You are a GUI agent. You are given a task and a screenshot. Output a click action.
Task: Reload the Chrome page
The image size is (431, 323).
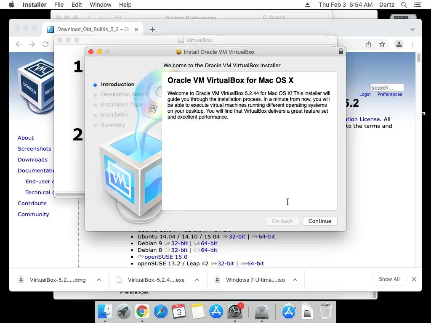pyautogui.click(x=45, y=44)
